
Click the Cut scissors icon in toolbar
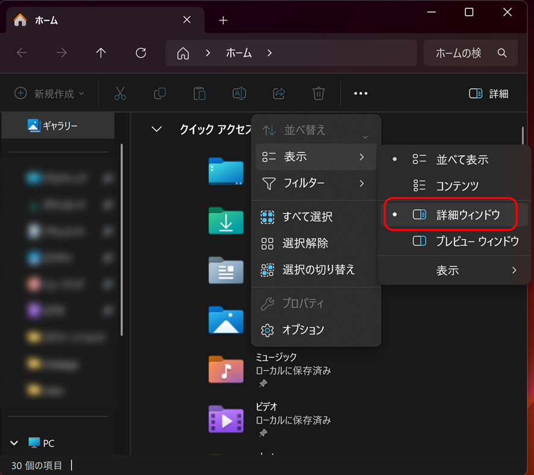tap(120, 93)
